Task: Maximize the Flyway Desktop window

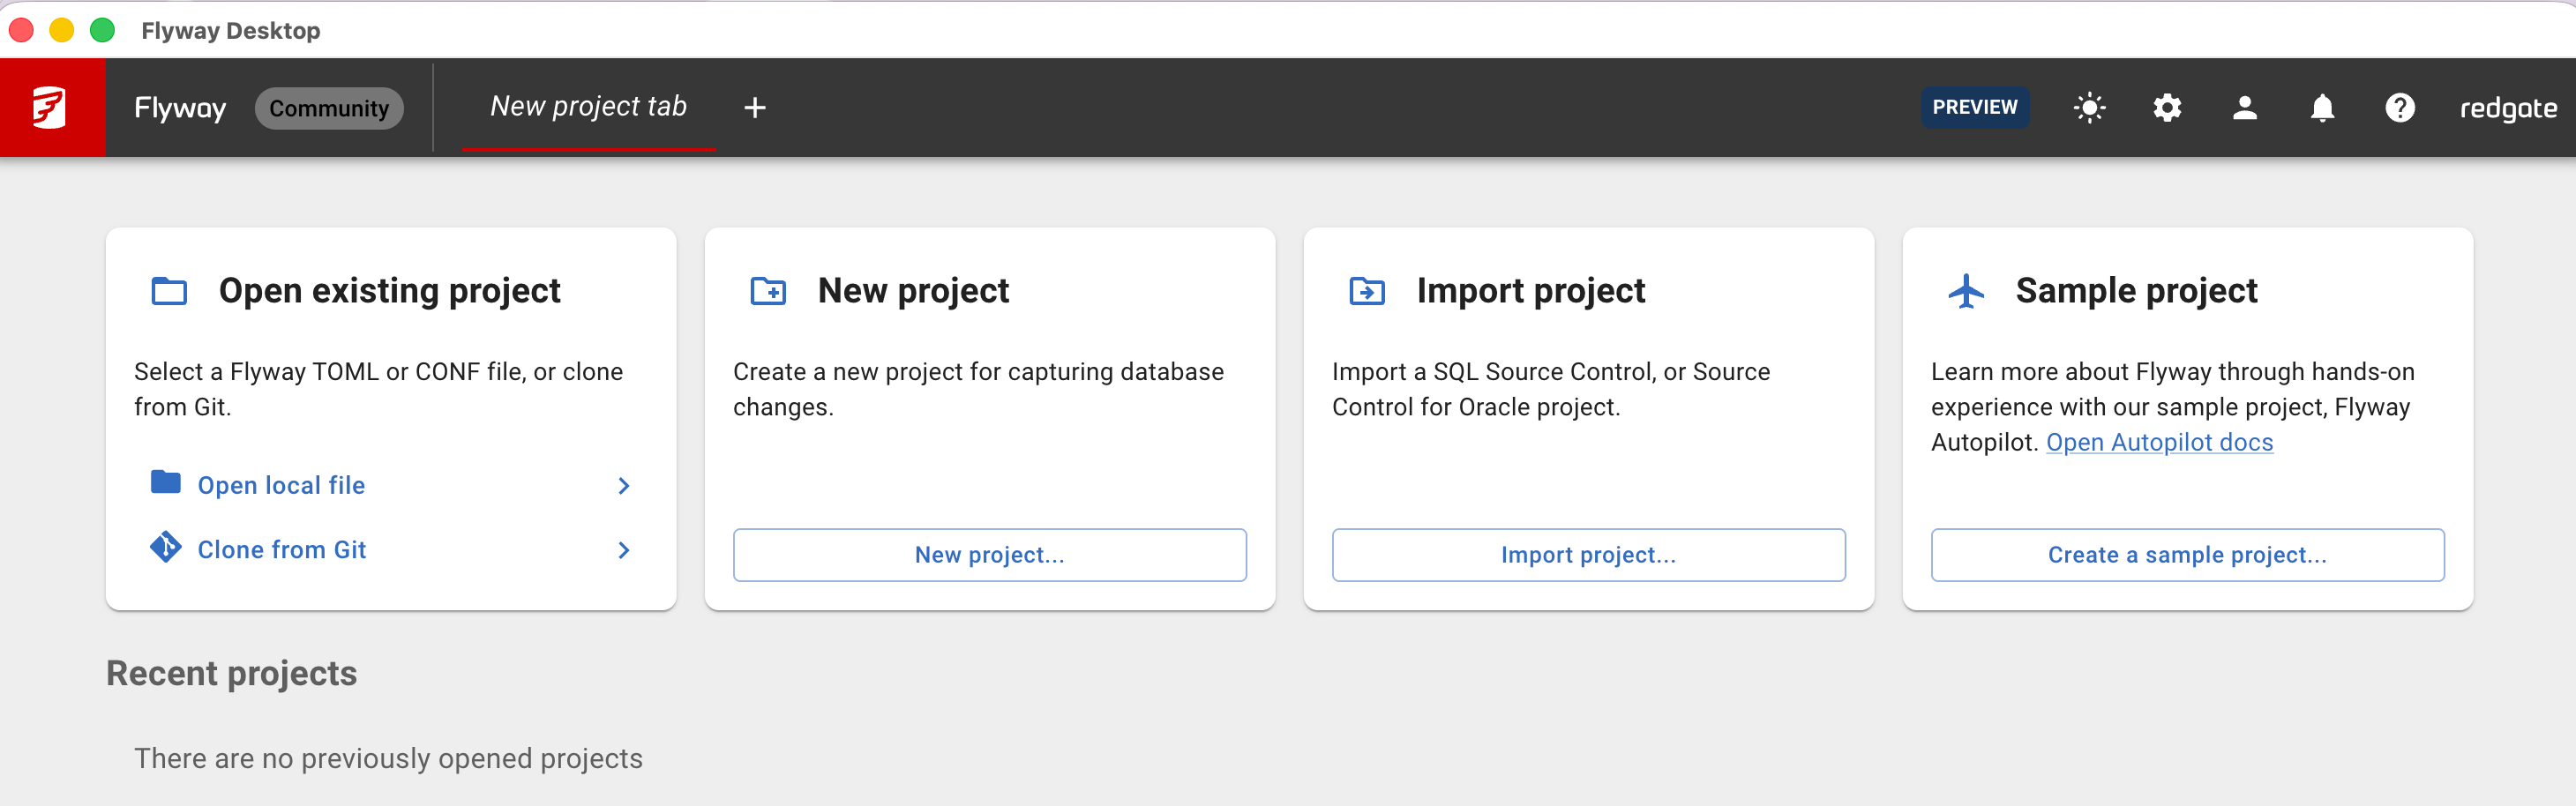Action: (102, 30)
